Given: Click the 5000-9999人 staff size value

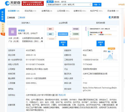Looking at the screenshot, I should [31, 83].
